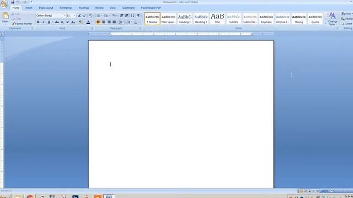The height and width of the screenshot is (198, 353).
Task: Click the Sort icon
Action: point(132,15)
